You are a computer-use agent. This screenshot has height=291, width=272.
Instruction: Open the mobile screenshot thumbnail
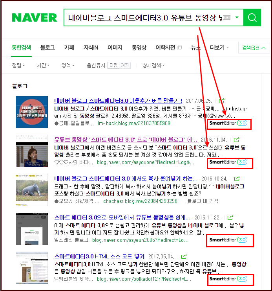[32, 229]
